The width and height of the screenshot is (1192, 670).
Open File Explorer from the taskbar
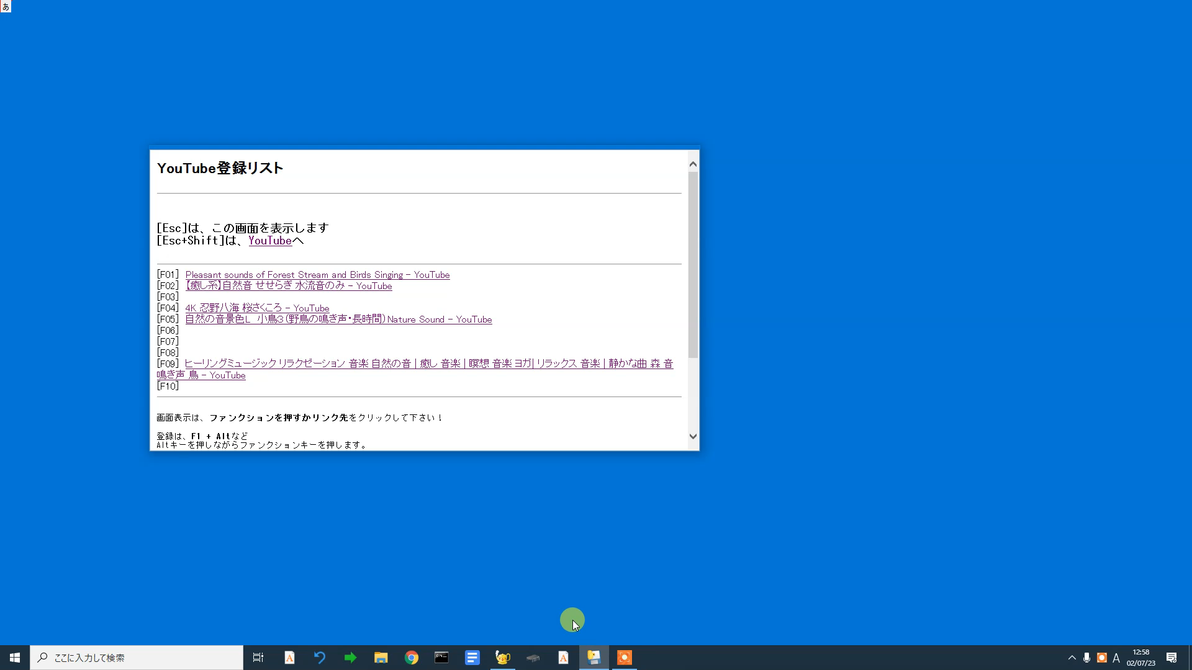[381, 658]
